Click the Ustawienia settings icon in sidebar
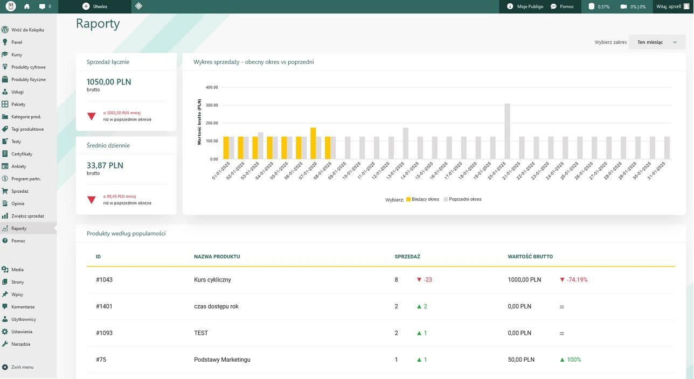Viewport: 694px width, 379px height. pyautogui.click(x=5, y=332)
